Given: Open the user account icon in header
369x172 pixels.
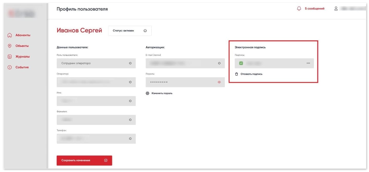Looking at the screenshot, I should (336, 8).
